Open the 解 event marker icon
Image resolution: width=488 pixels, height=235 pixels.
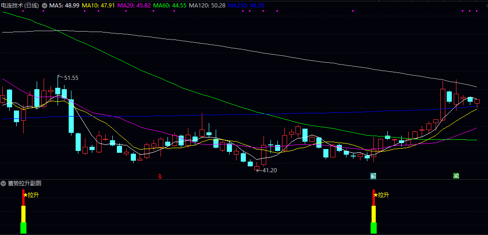(x=373, y=176)
